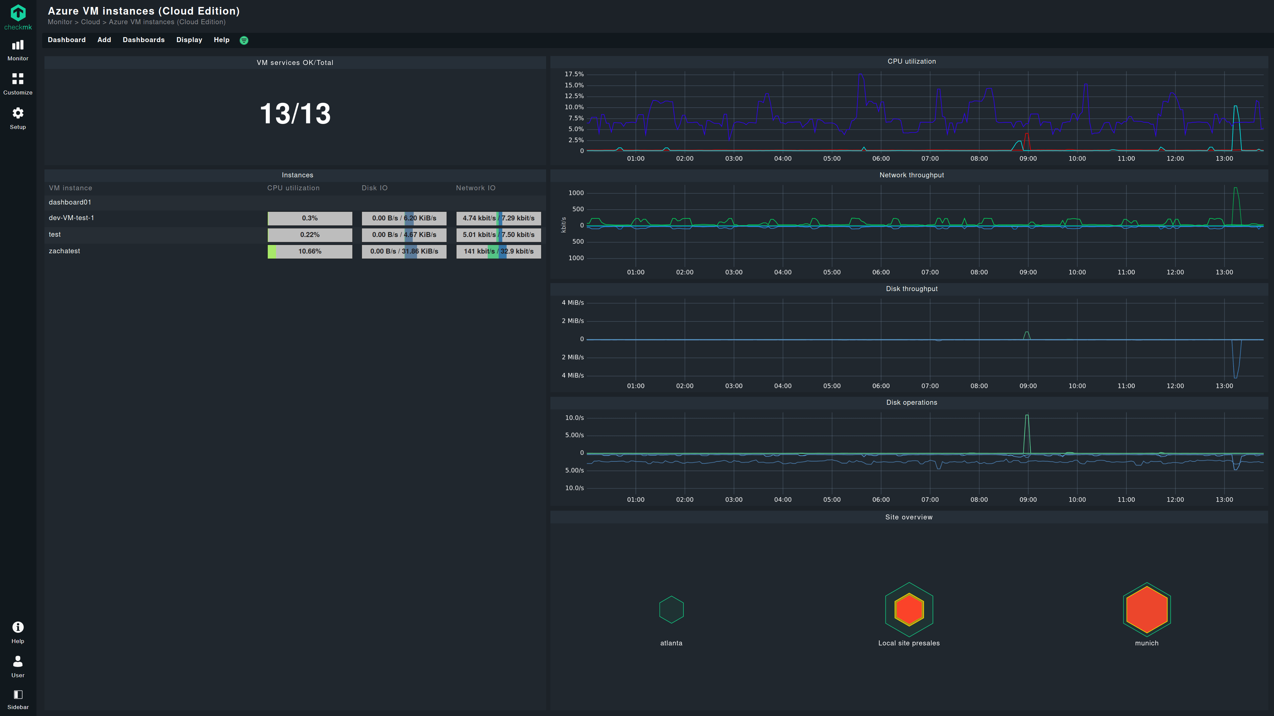Click the 13/13 services count
1274x716 pixels.
[295, 114]
